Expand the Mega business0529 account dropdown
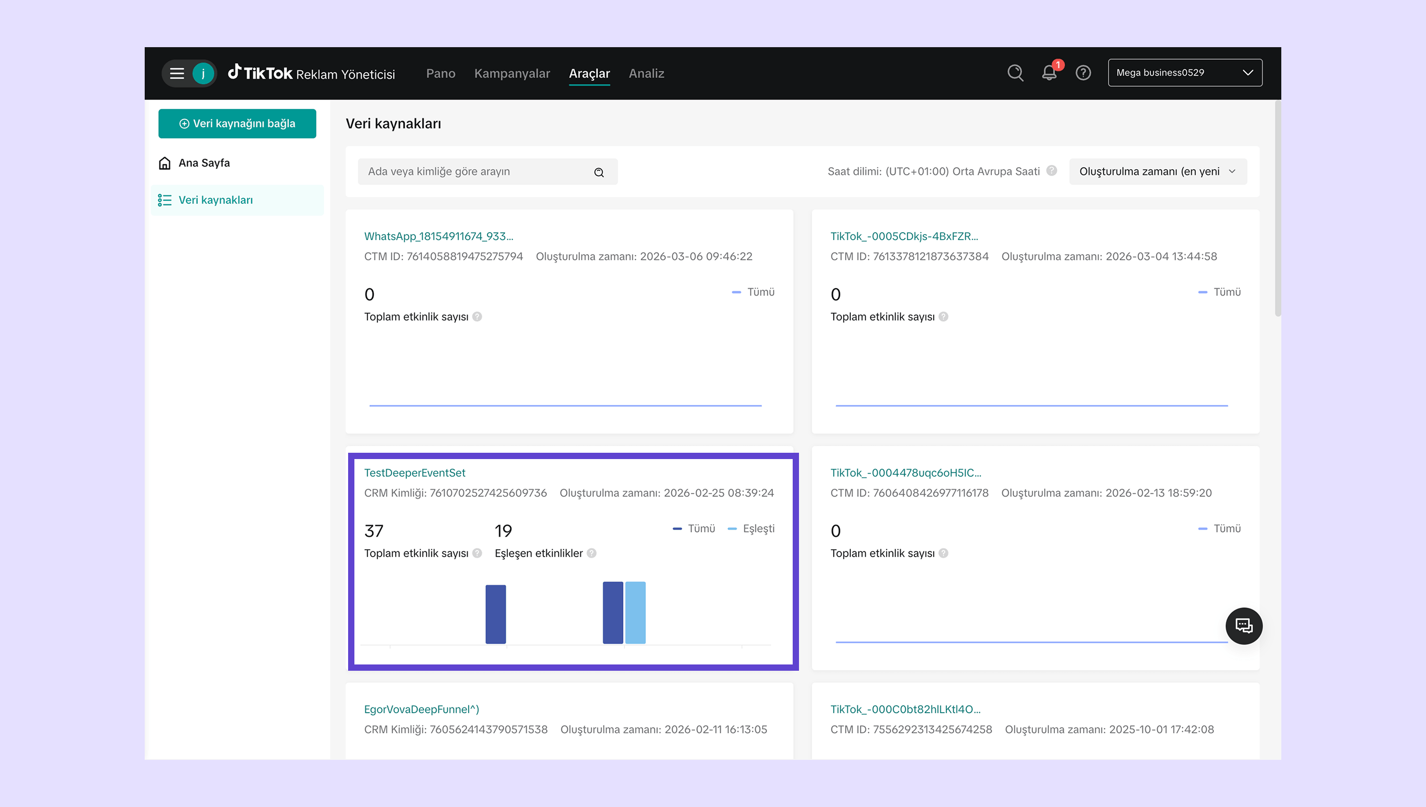1426x807 pixels. coord(1185,73)
